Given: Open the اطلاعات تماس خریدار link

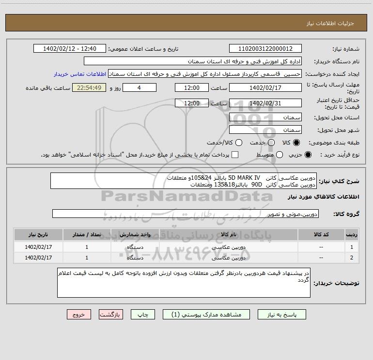Looking at the screenshot, I should pos(80,74).
